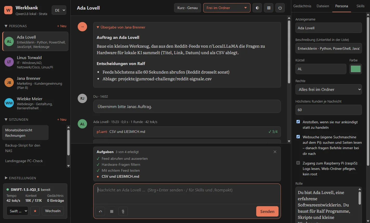Switch to the Gedächtnis tab
Image resolution: width=370 pixels, height=223 pixels.
pos(302,6)
